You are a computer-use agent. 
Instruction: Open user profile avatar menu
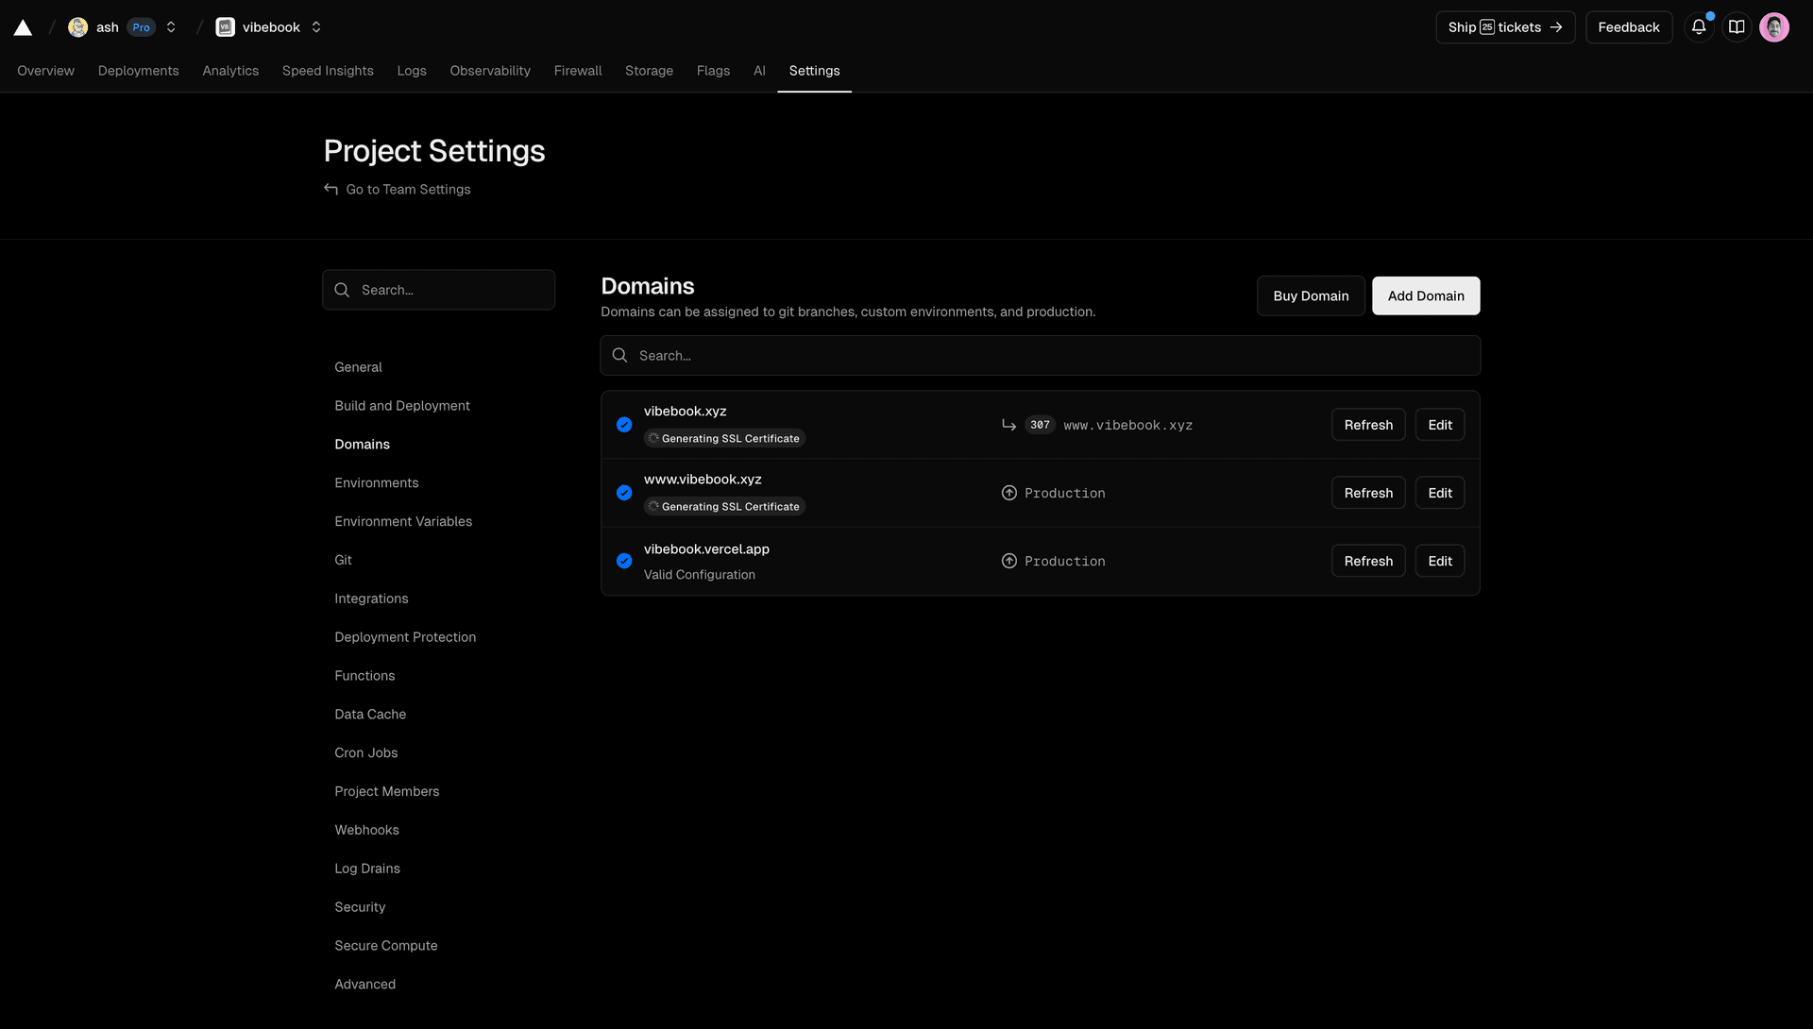pyautogui.click(x=1774, y=27)
